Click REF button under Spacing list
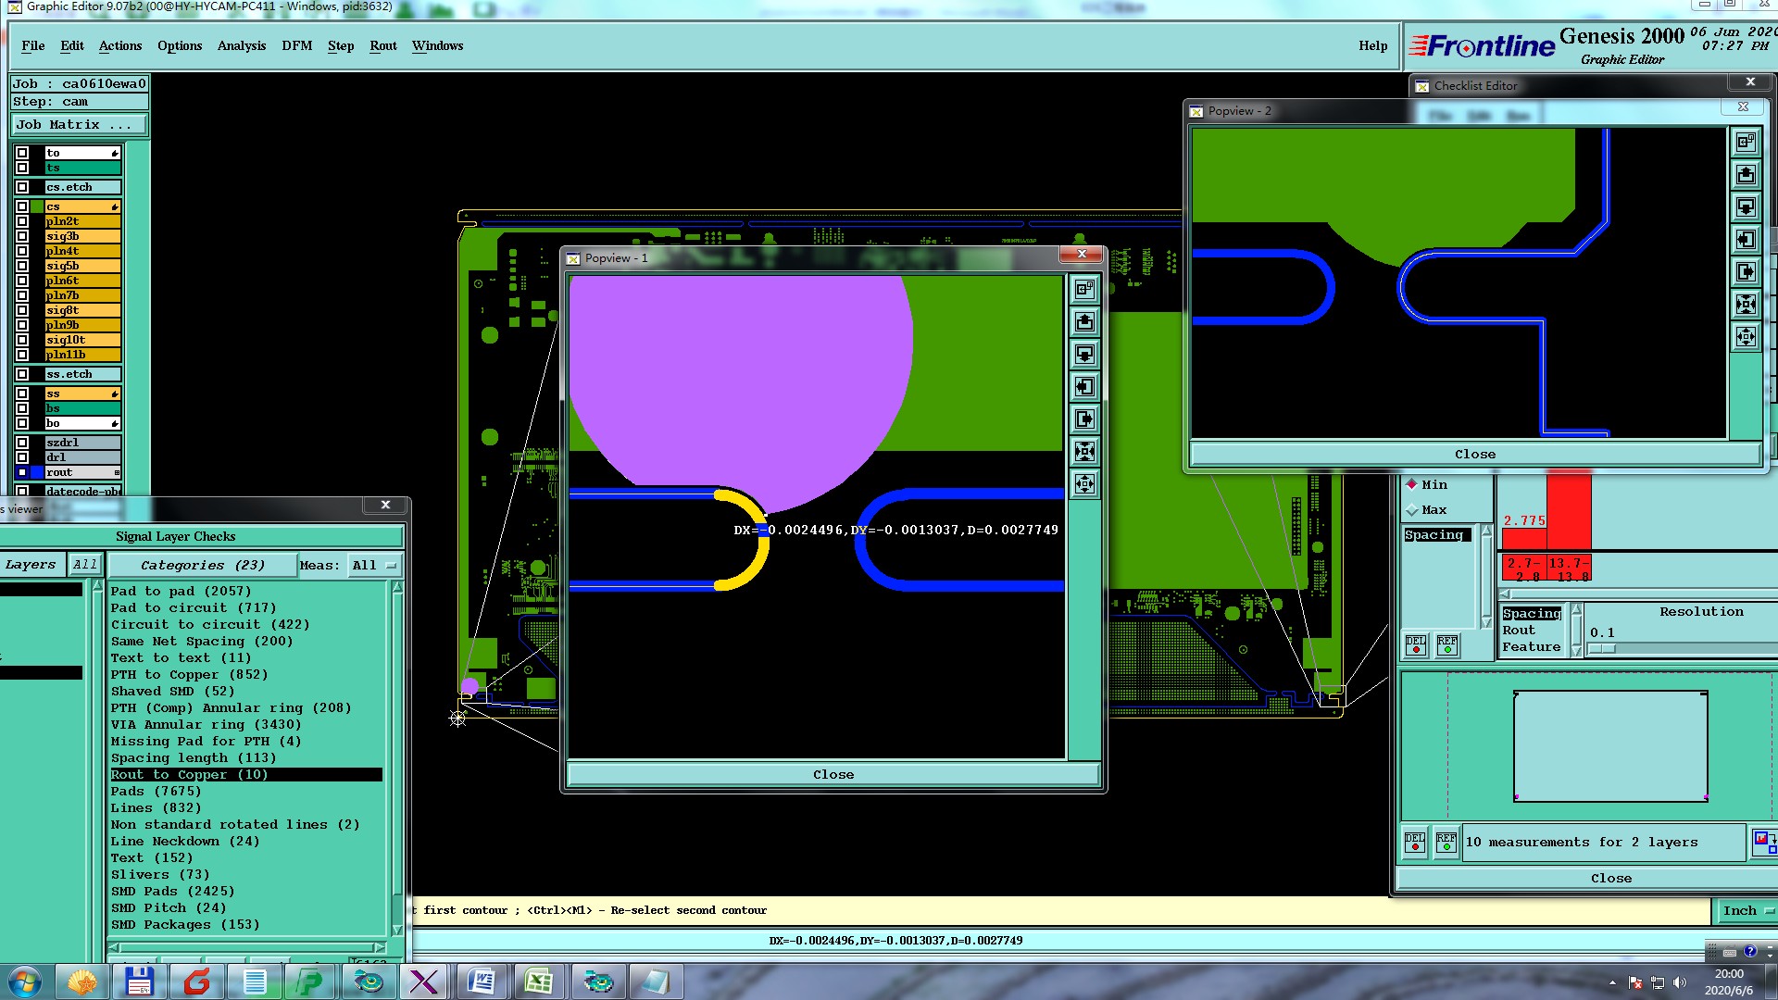 click(x=1446, y=644)
